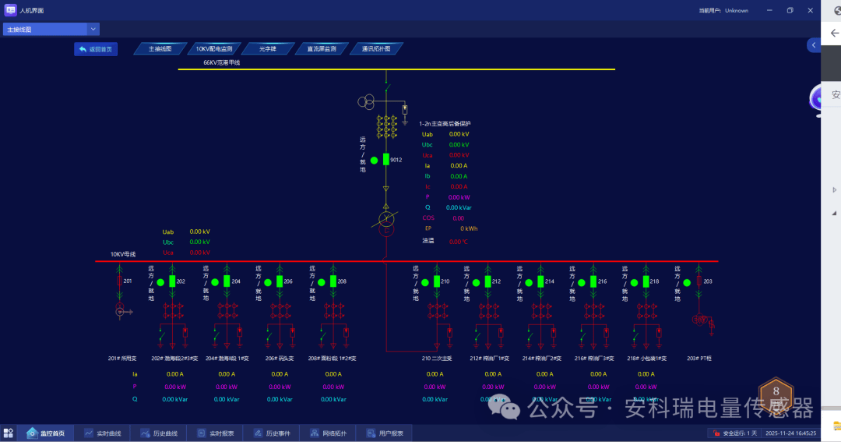Viewport: 841px width, 442px height.
Task: Switch to 10KV配电监测 tab
Action: pos(214,49)
